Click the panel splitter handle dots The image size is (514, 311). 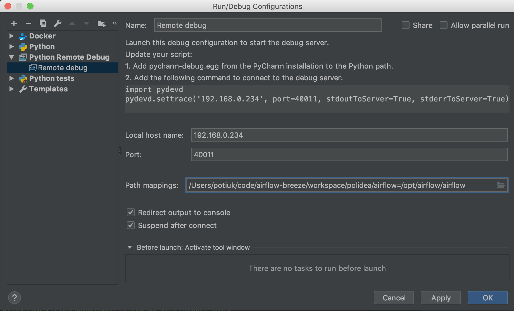tap(120, 151)
